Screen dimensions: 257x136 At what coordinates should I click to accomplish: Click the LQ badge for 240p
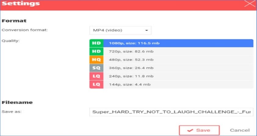96,76
